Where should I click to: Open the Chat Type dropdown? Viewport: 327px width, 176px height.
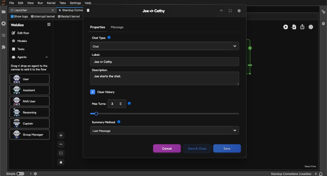165,46
